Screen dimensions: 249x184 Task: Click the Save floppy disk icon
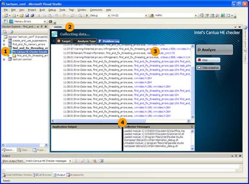[27, 15]
